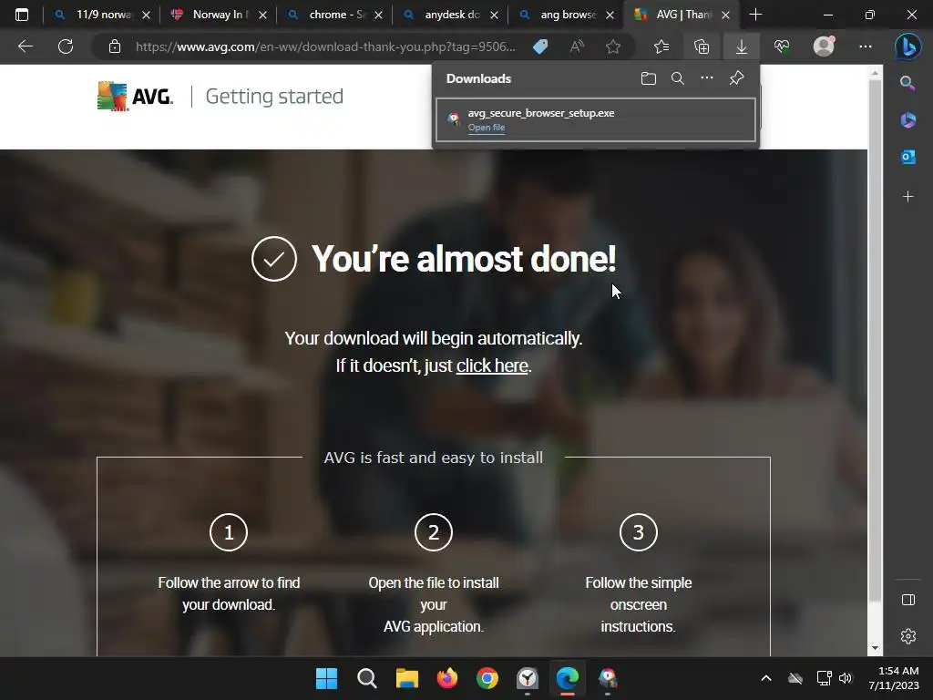Image resolution: width=933 pixels, height=700 pixels.
Task: Click the page vertical scrollbar
Action: click(x=875, y=341)
